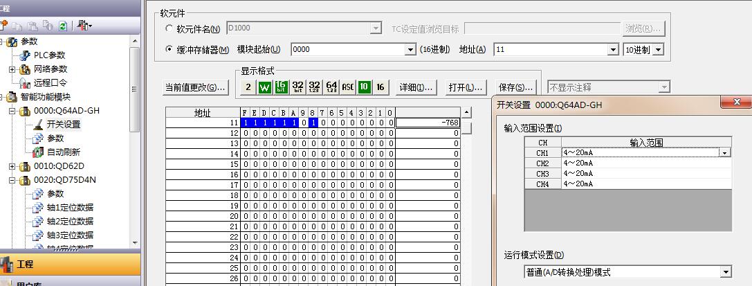This screenshot has width=752, height=286.
Task: Open the 模块起始 dropdown list
Action: click(x=410, y=50)
